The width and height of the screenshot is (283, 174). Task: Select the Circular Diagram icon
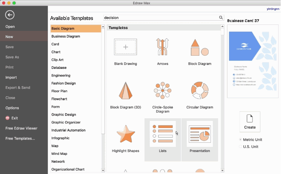pos(200,90)
